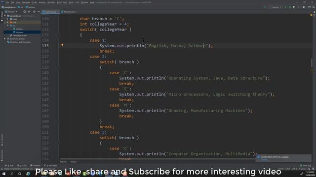Click the expand/collapse all icon in Project panel
The width and height of the screenshot is (316, 177).
pos(29,12)
